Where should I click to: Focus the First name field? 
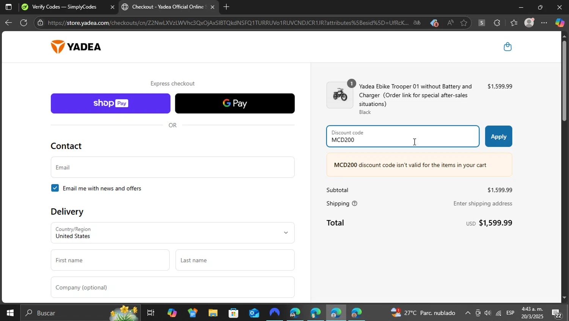(x=110, y=260)
